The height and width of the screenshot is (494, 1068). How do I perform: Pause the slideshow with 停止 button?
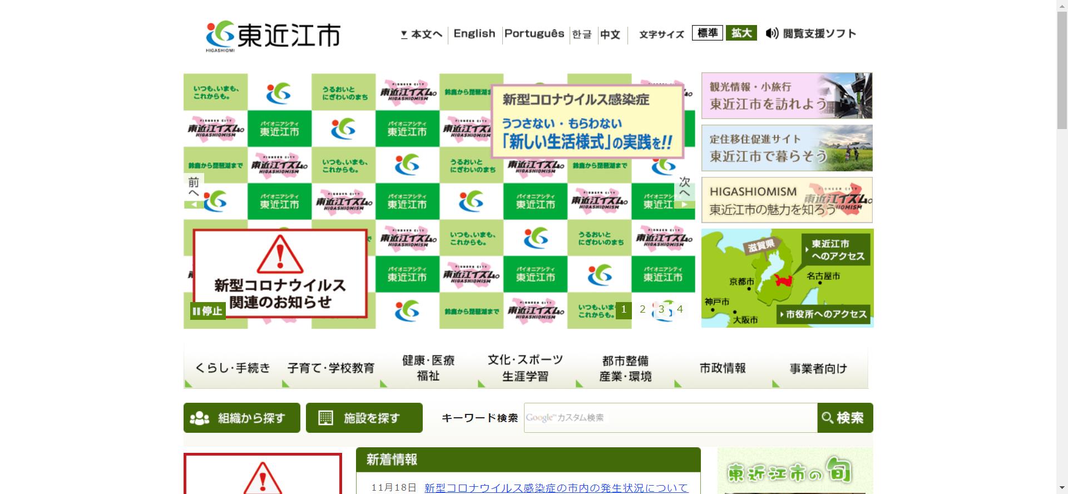point(208,311)
